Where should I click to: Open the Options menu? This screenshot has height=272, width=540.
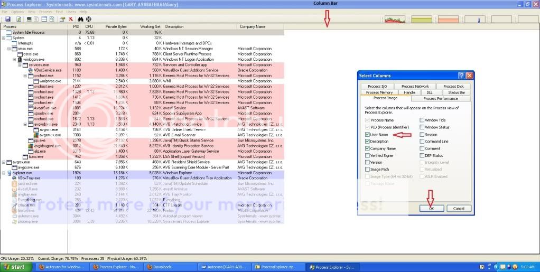pyautogui.click(x=17, y=12)
